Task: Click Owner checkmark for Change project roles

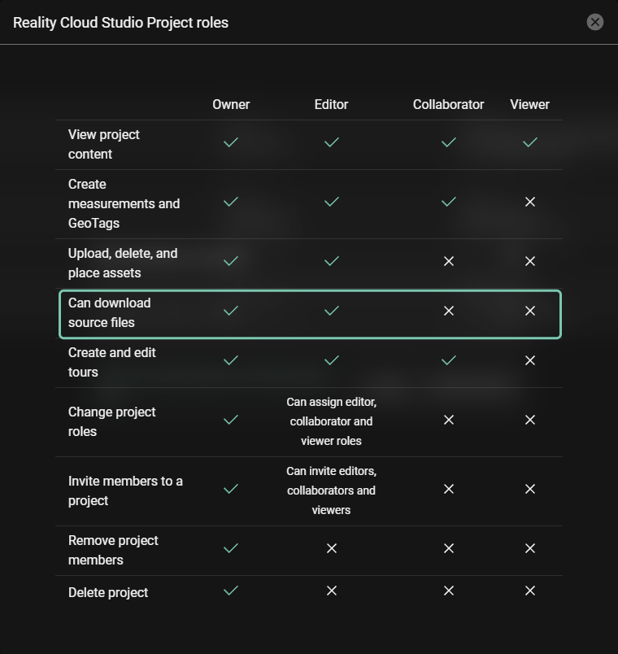Action: [x=231, y=420]
